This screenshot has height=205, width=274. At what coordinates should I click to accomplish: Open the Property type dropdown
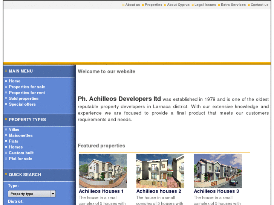tap(32, 194)
